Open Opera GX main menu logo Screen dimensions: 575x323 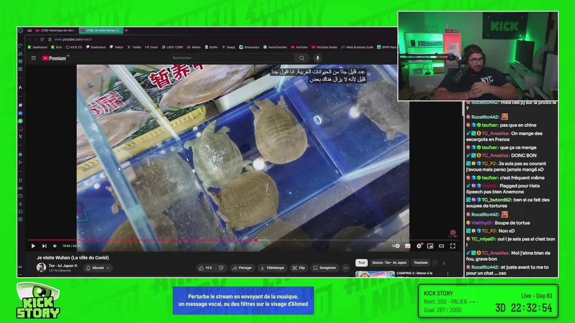[21, 31]
